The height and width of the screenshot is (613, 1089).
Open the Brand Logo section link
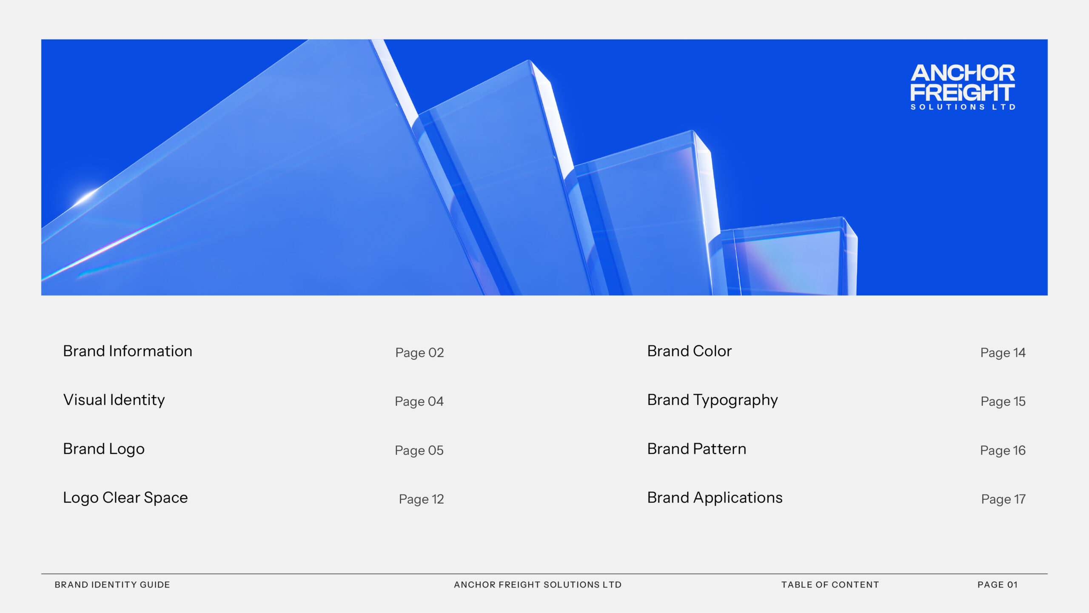(104, 449)
